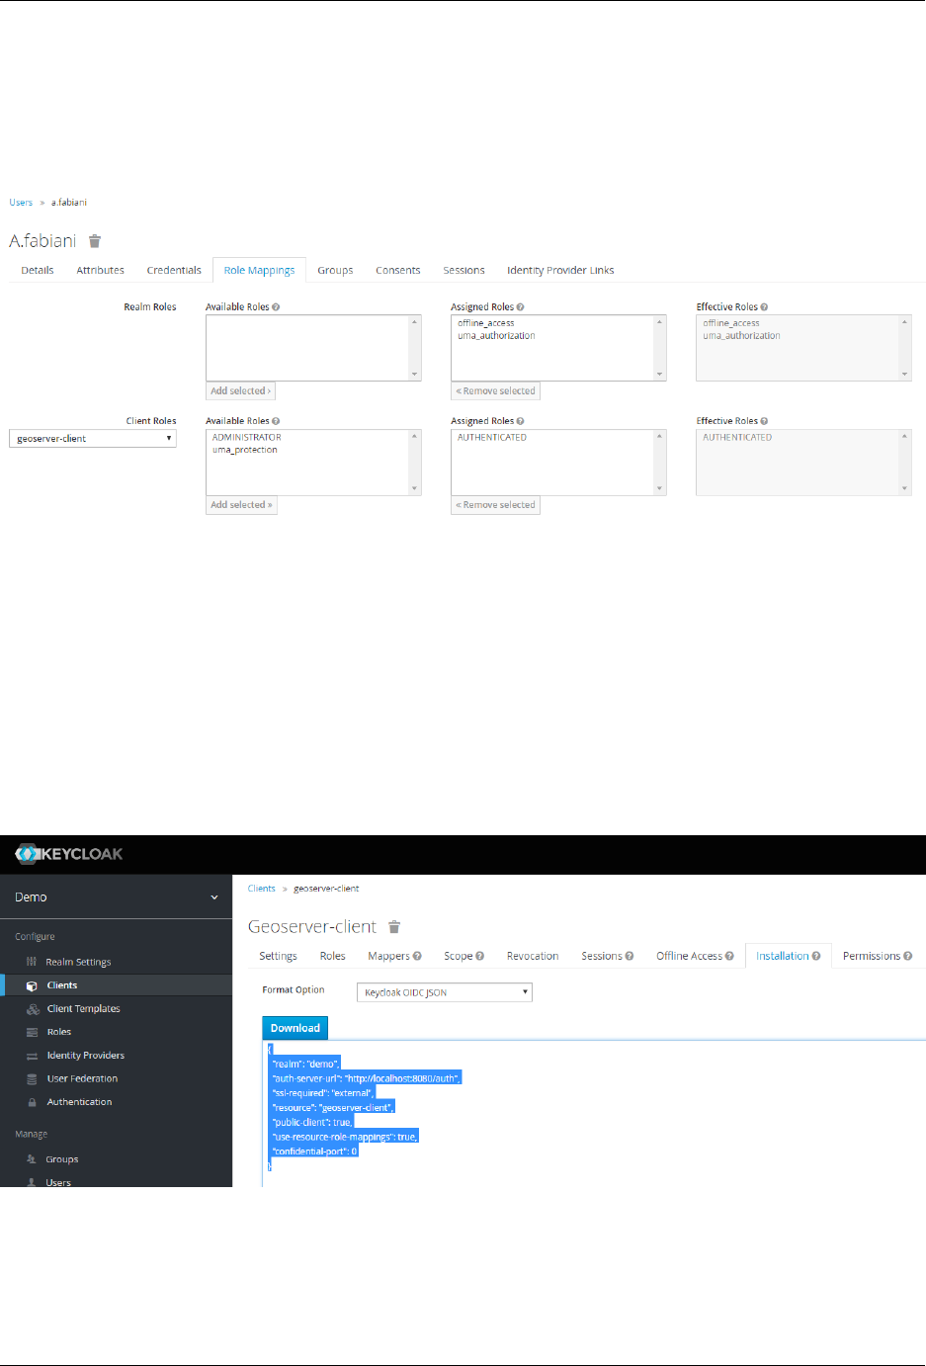Open Identity Provider Links tab

point(560,270)
